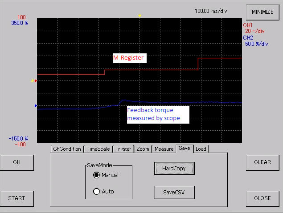Click the CH button
Screen dimensions: 283x213
(17, 162)
